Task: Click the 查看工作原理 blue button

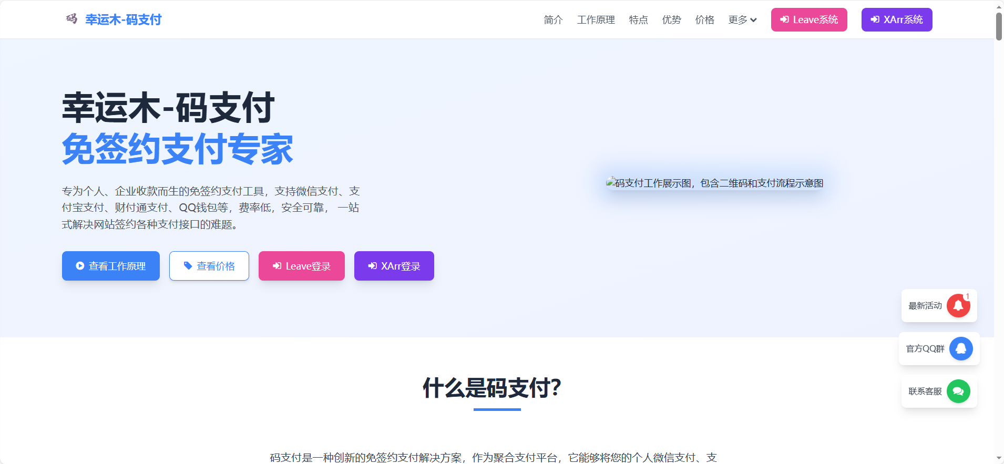Action: pos(111,266)
